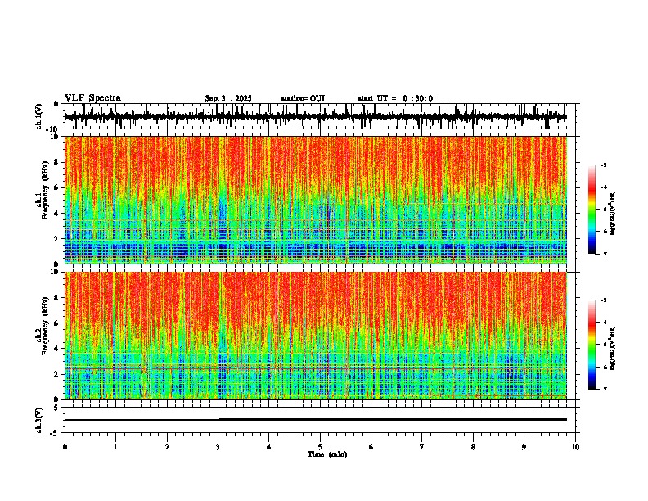The width and height of the screenshot is (648, 501).
Task: Click the "-3" label on ch.2 colorbar
Action: tap(603, 300)
